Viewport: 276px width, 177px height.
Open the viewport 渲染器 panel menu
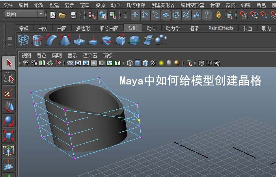click(x=90, y=56)
